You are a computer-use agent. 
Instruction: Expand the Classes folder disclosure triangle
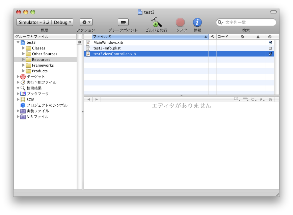point(24,48)
